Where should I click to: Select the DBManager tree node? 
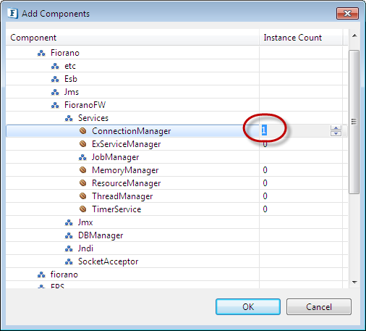point(101,235)
